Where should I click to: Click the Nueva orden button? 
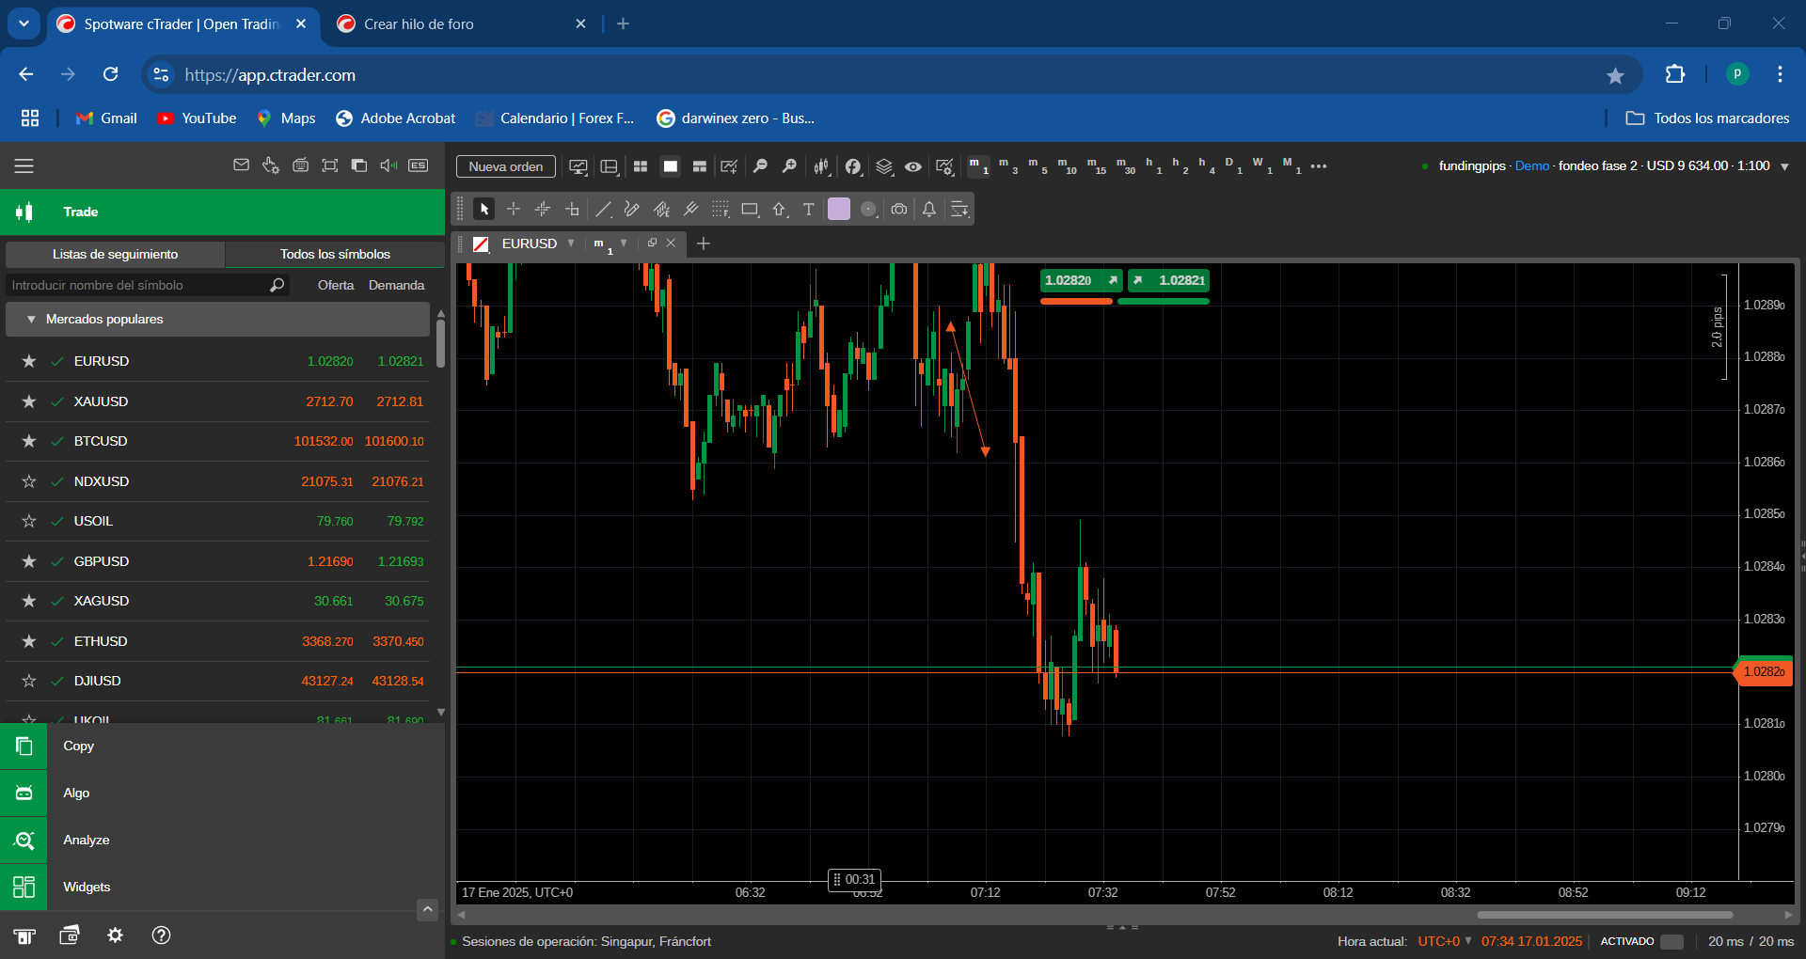pyautogui.click(x=506, y=166)
